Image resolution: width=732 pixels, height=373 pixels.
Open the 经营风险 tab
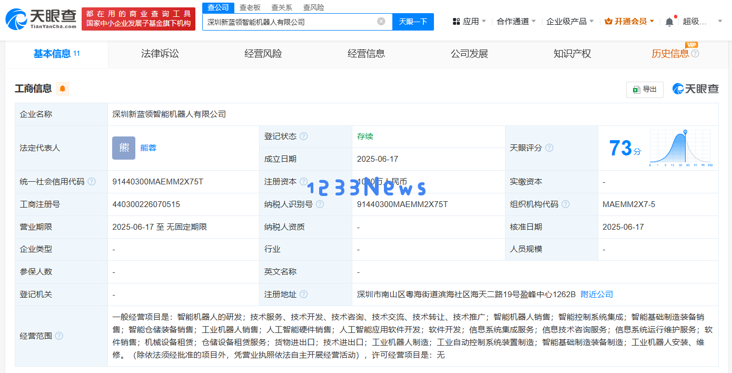pos(263,54)
